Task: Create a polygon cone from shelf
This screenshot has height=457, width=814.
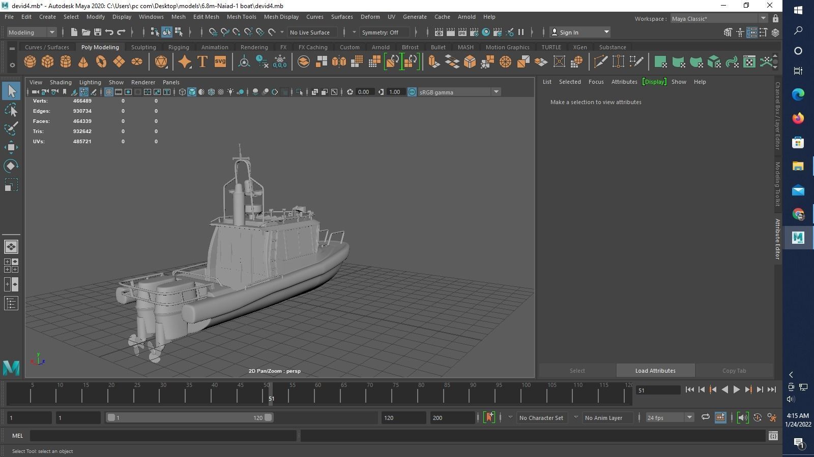Action: [83, 62]
